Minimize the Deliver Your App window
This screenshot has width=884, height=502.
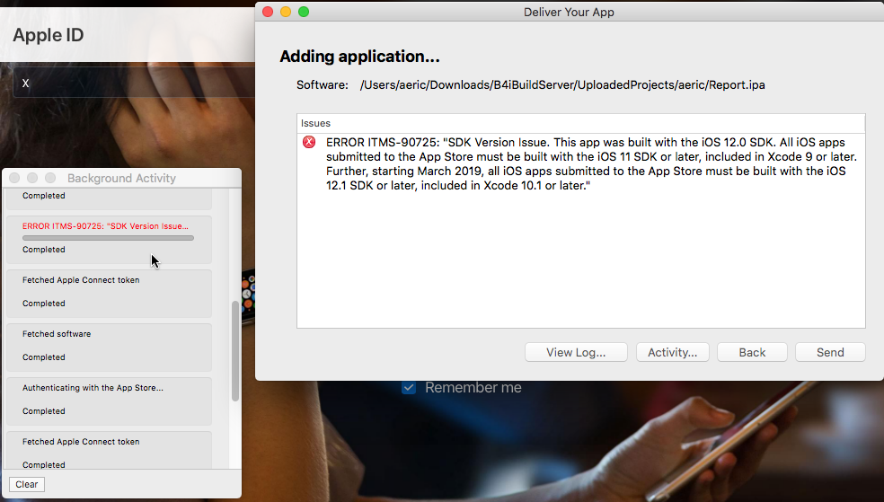tap(286, 12)
